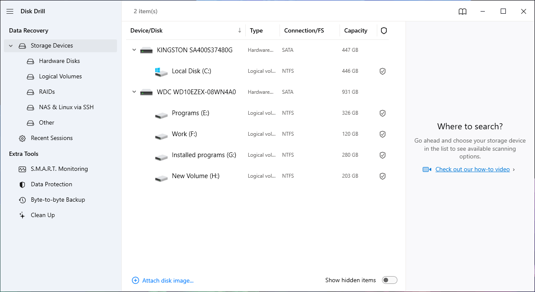
Task: Collapse the WDC WD10EZEX-08WN4A0 disk
Action: point(134,92)
